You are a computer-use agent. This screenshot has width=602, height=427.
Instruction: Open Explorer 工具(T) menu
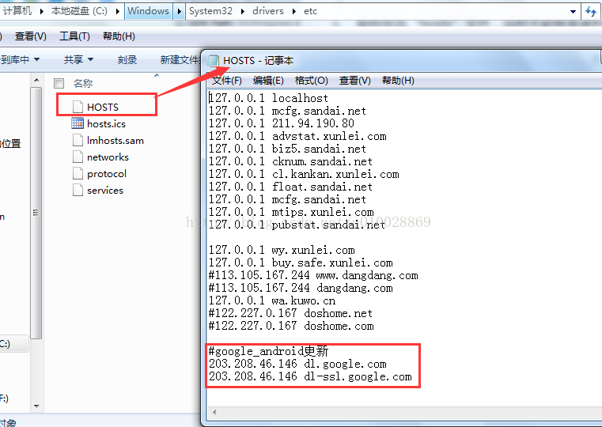tap(74, 36)
